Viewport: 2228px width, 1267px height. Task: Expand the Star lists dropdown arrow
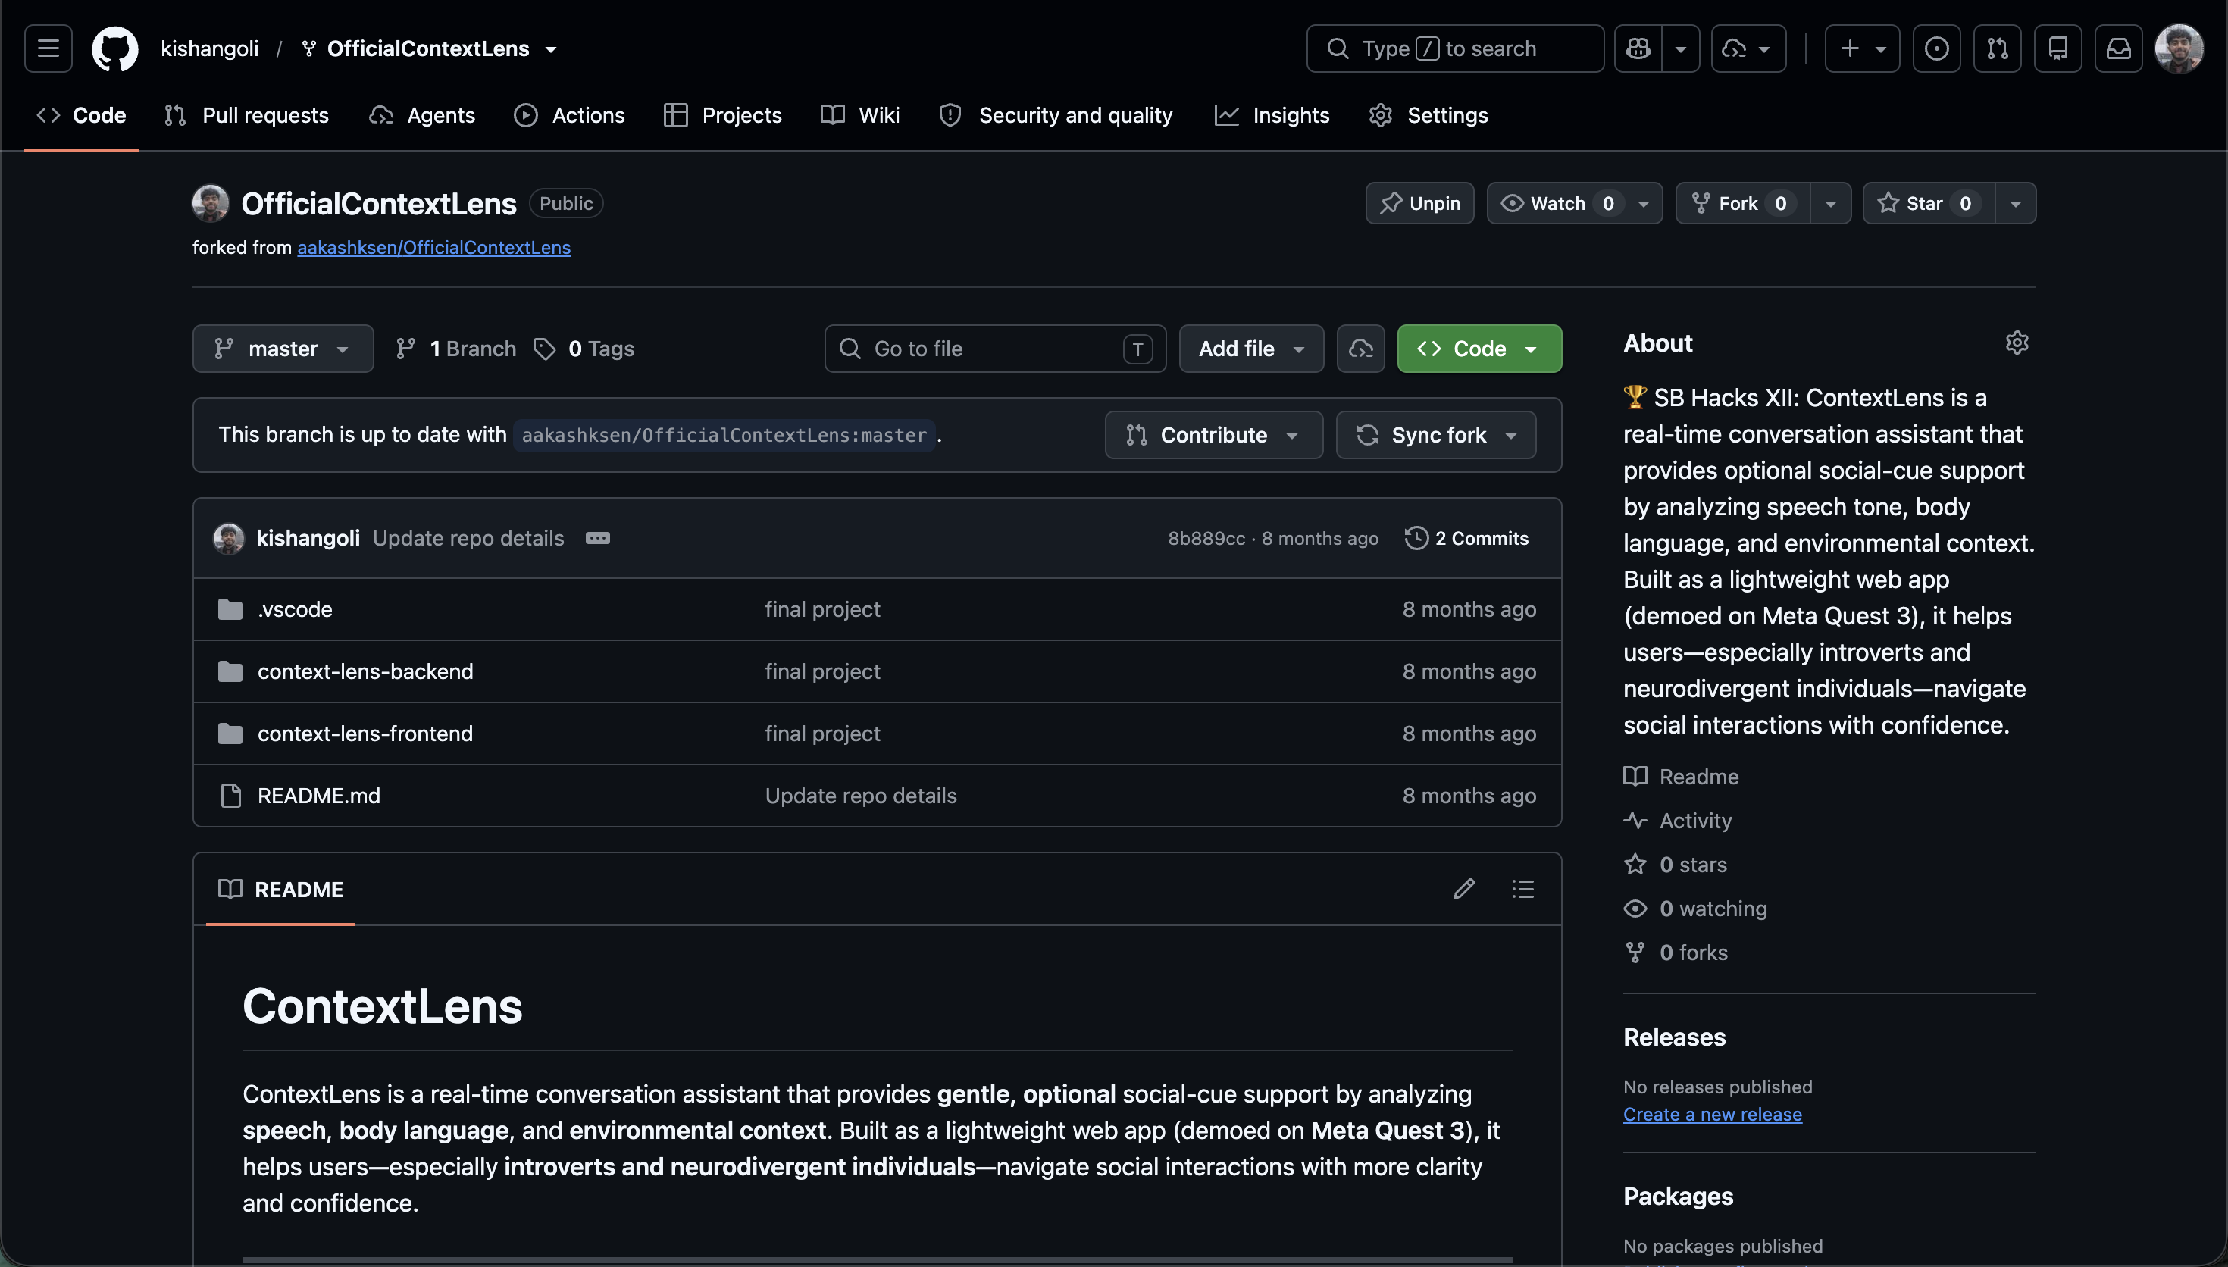(x=2016, y=204)
